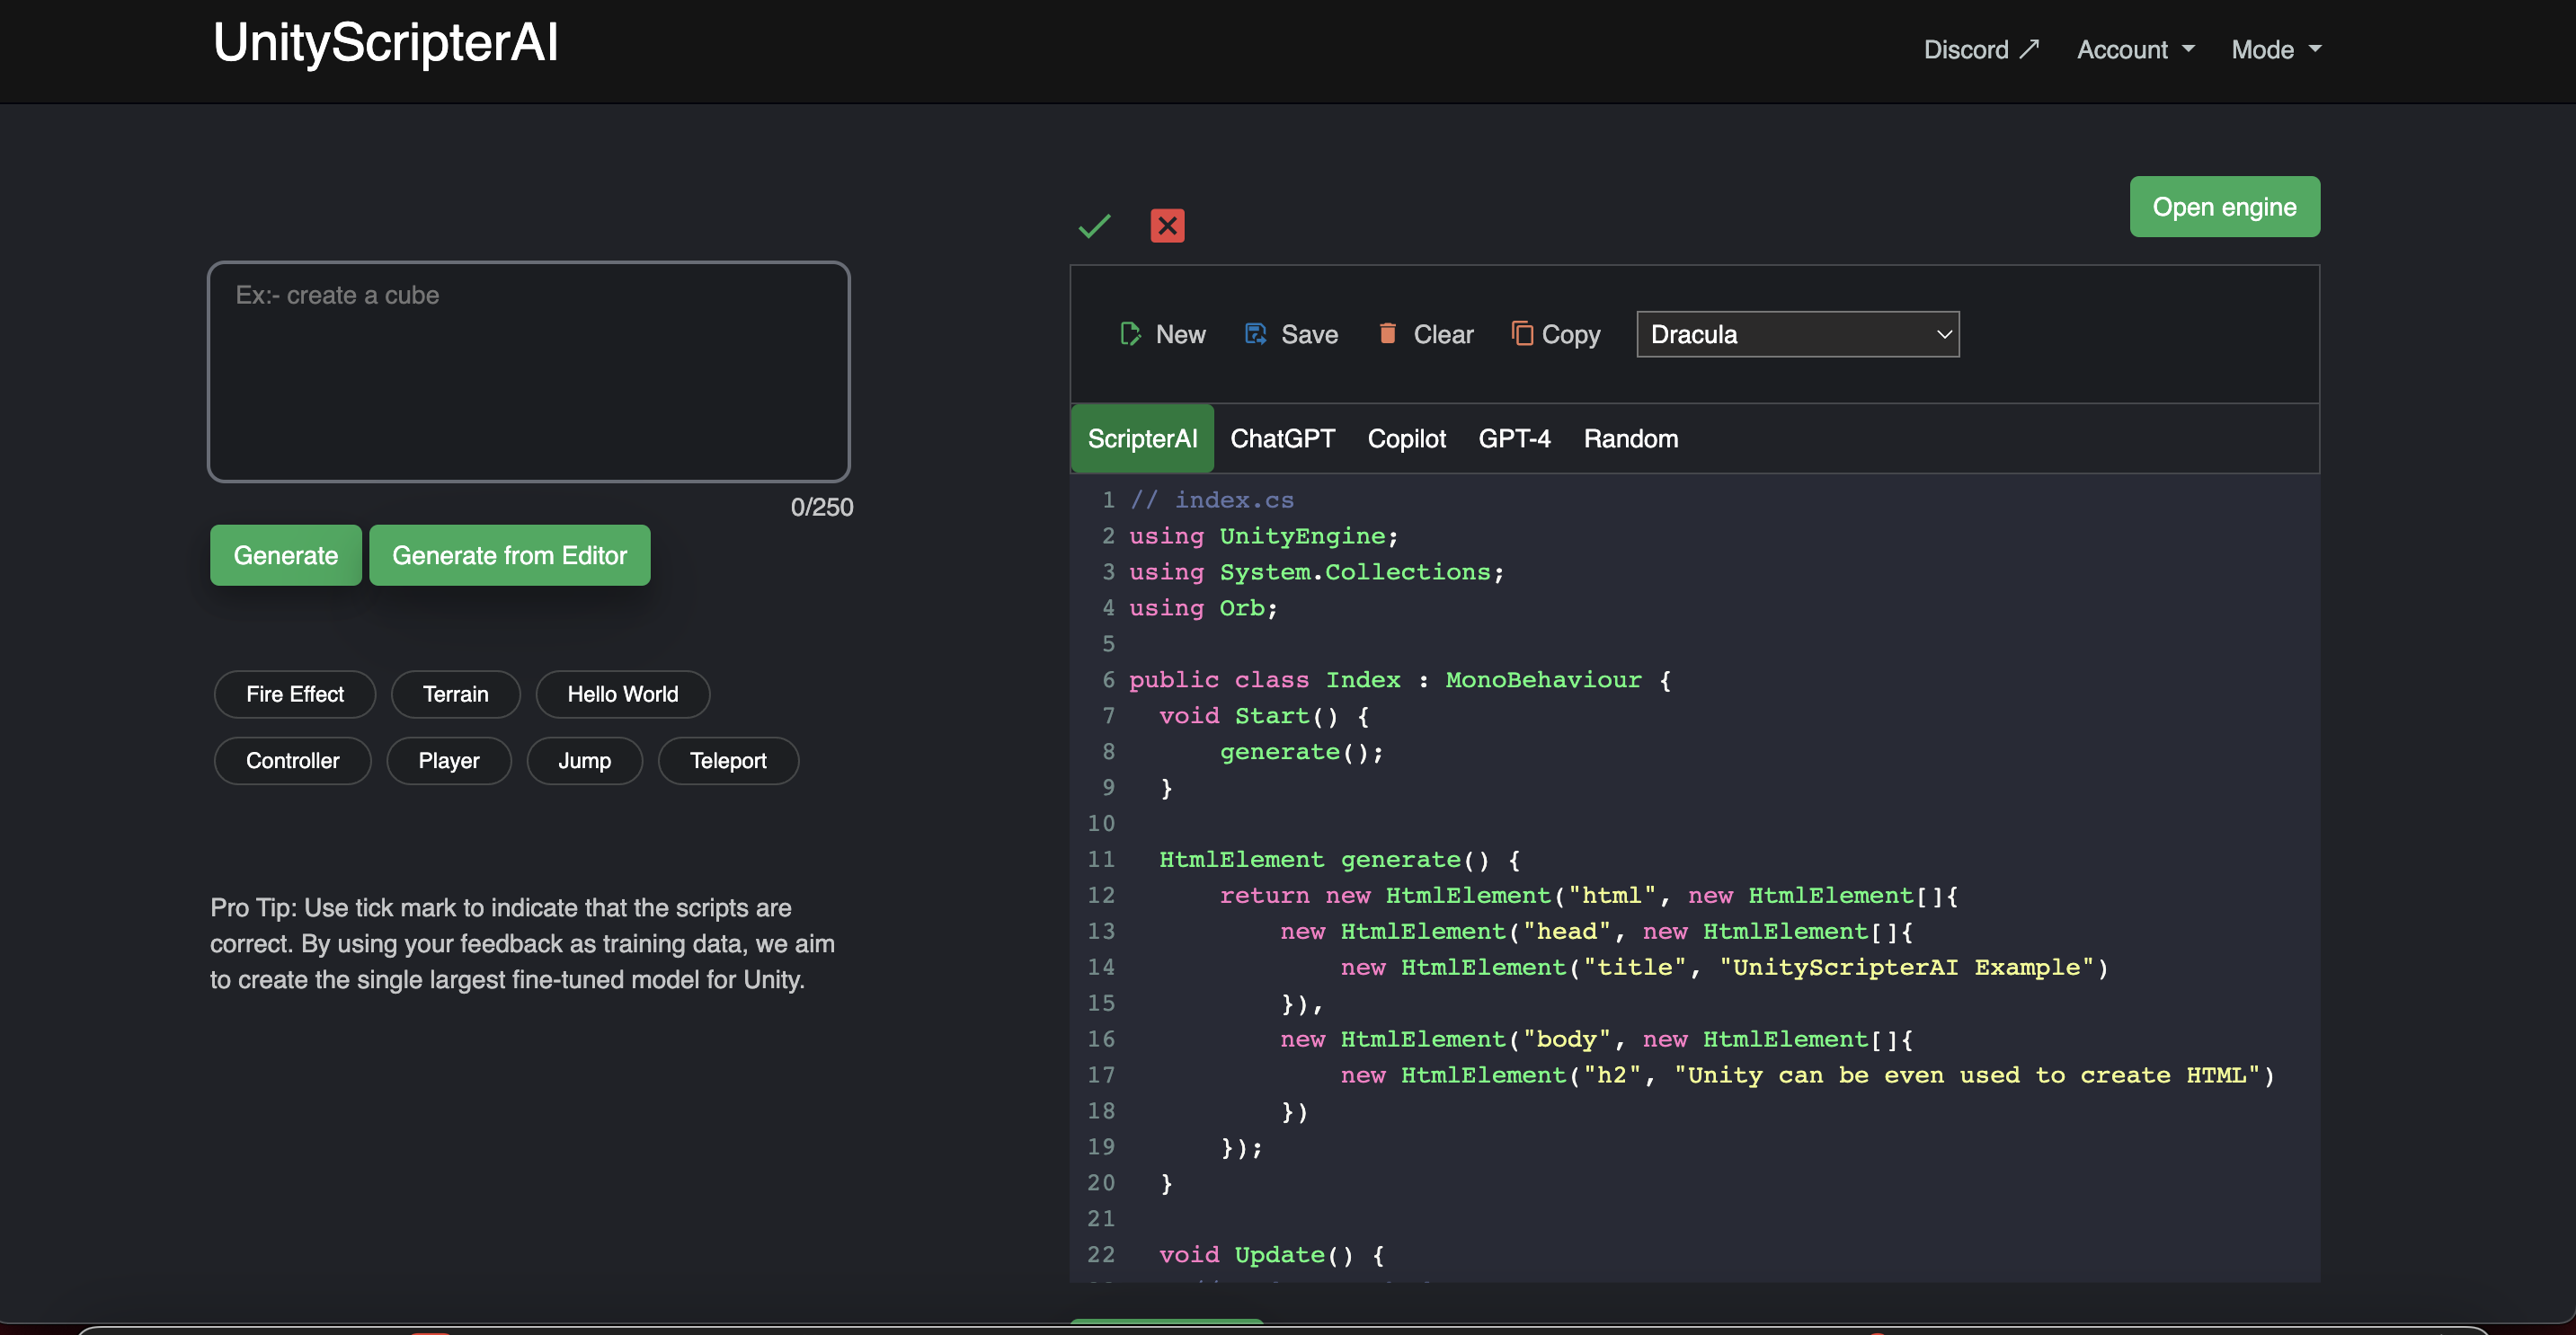Click the "UnityScripterAI Example" string in code
The width and height of the screenshot is (2576, 1335).
tap(1907, 968)
